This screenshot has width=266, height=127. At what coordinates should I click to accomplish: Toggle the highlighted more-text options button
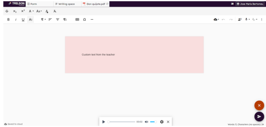(30, 20)
